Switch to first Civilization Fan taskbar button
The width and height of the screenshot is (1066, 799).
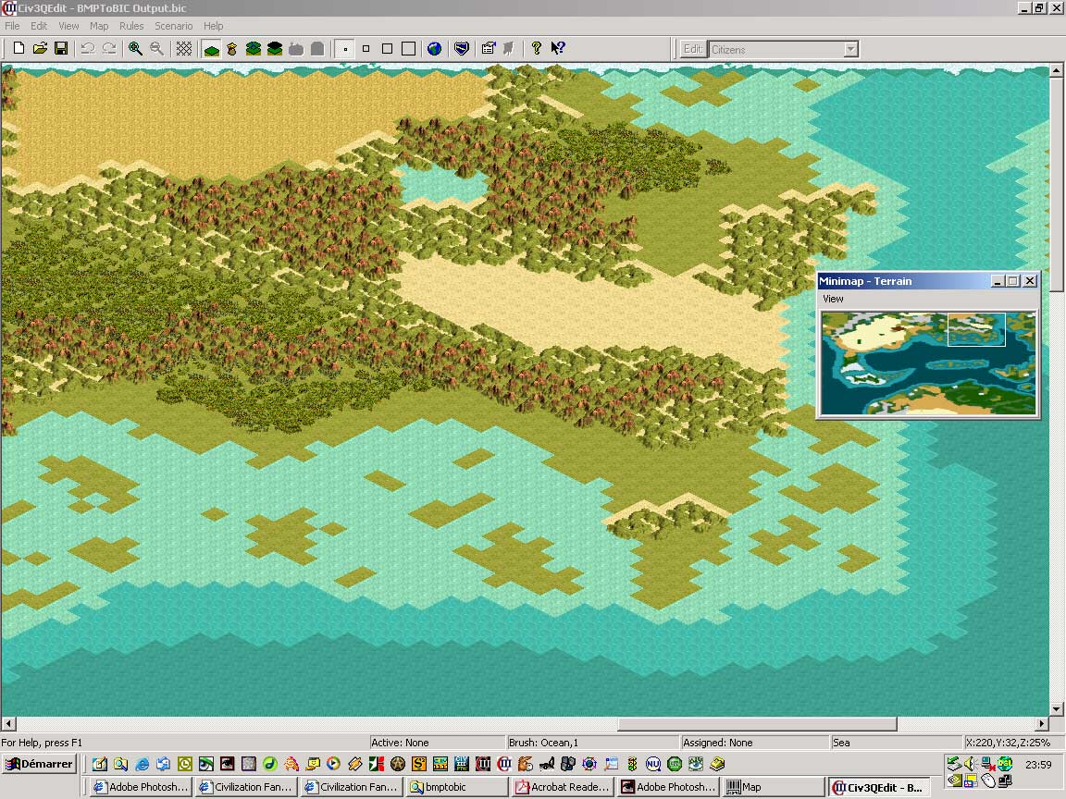pos(247,787)
